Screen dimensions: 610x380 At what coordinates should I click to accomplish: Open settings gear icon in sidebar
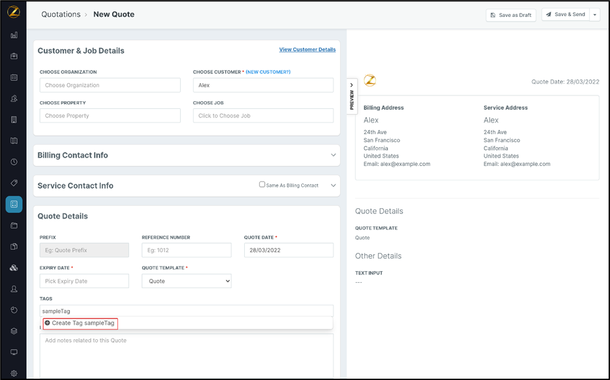point(14,374)
